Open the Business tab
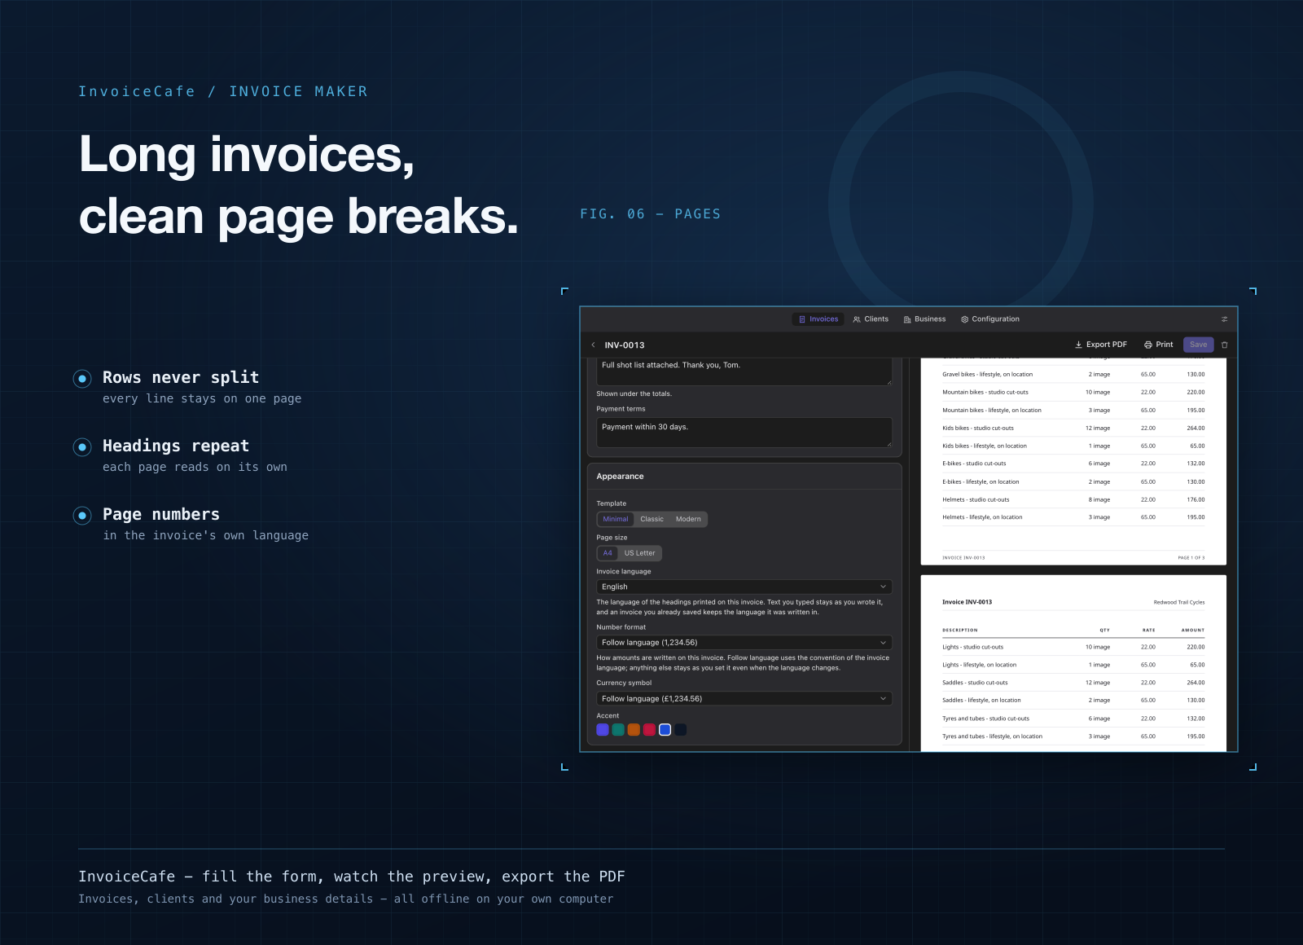This screenshot has height=945, width=1303. pyautogui.click(x=924, y=319)
